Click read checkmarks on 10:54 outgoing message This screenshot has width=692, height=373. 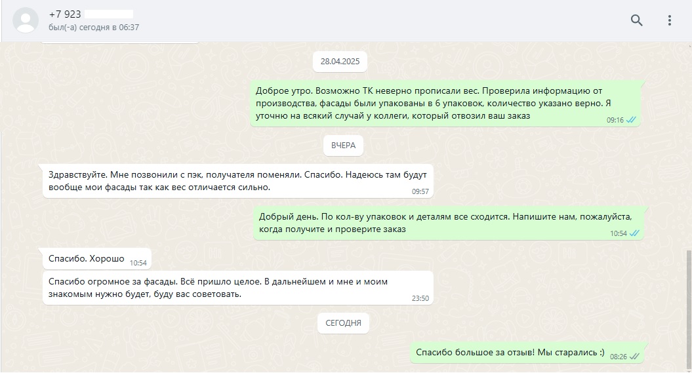click(634, 233)
